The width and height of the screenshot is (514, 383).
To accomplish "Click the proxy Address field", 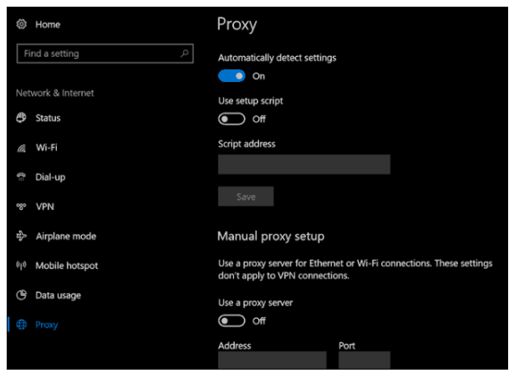I will [272, 360].
